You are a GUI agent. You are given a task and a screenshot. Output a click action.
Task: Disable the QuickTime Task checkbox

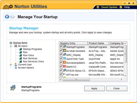point(61,58)
